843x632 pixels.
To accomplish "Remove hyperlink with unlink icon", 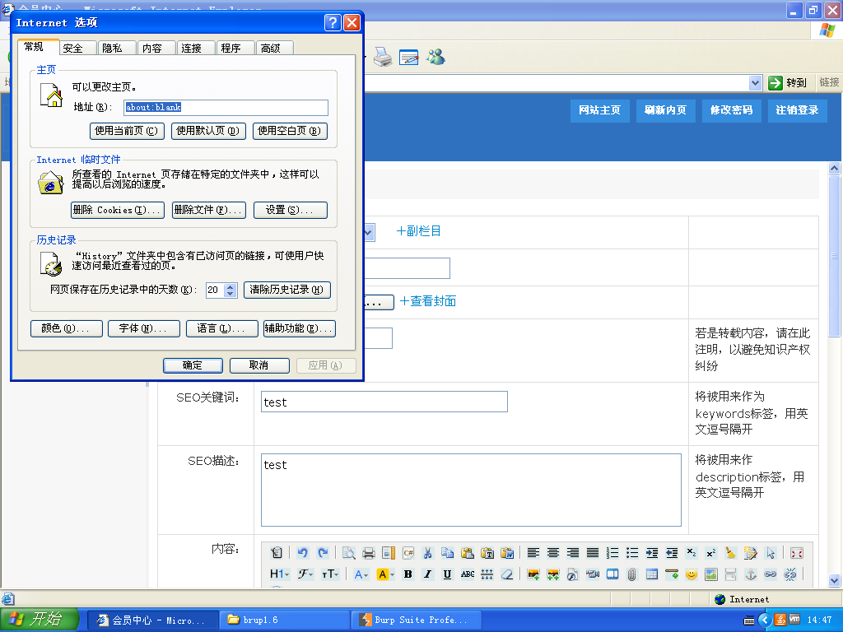I will tap(790, 574).
